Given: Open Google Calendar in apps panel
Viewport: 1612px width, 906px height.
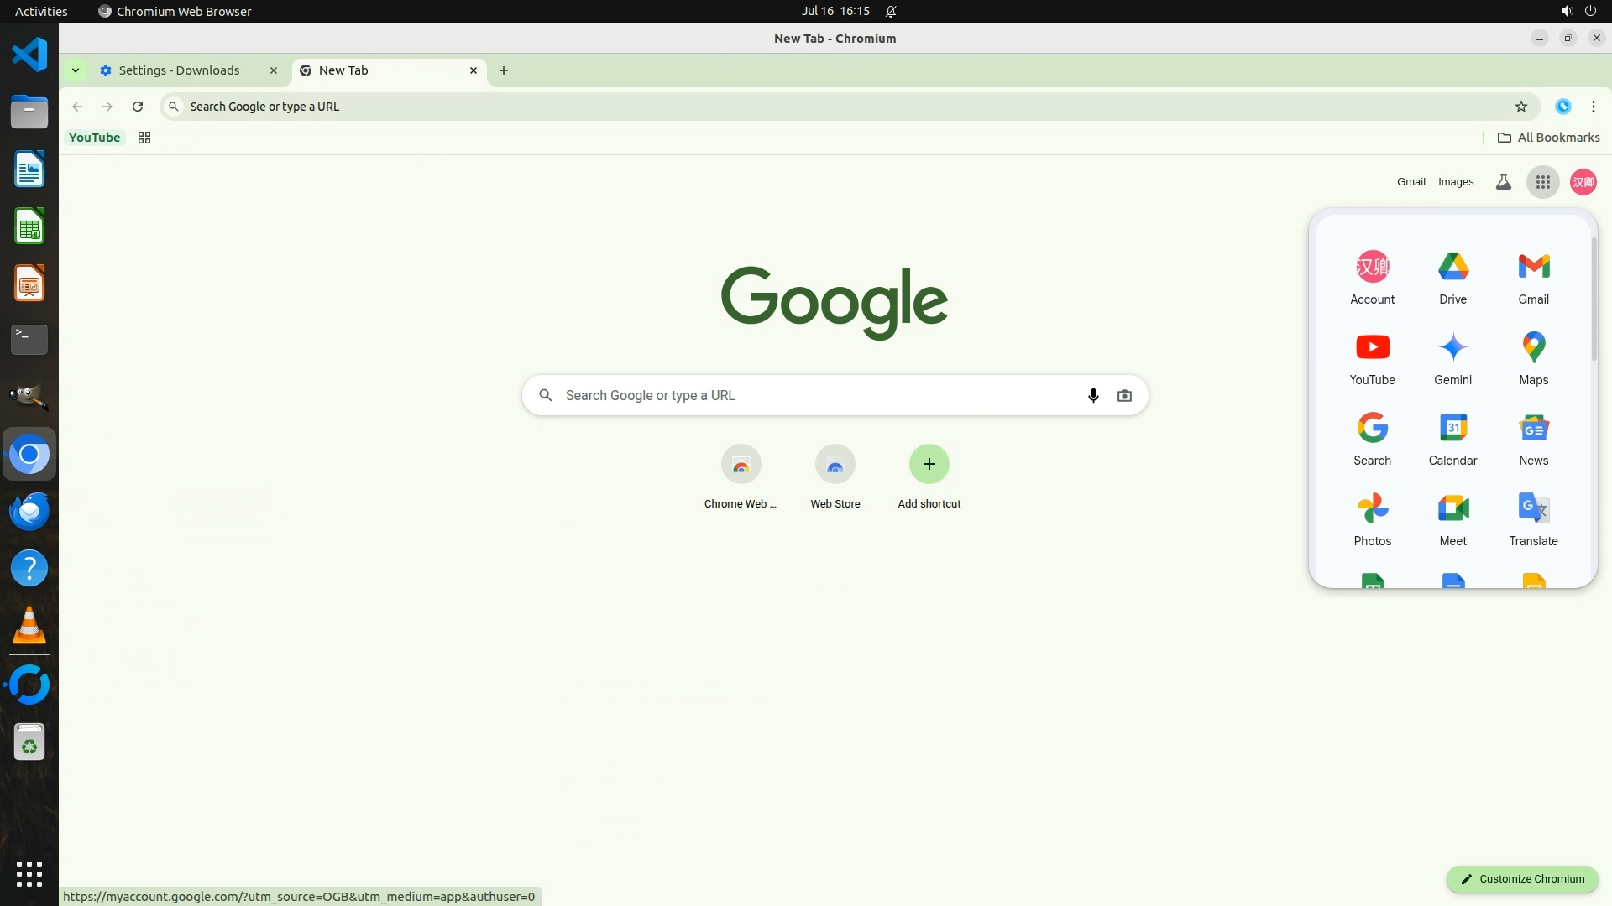Looking at the screenshot, I should click(1452, 438).
